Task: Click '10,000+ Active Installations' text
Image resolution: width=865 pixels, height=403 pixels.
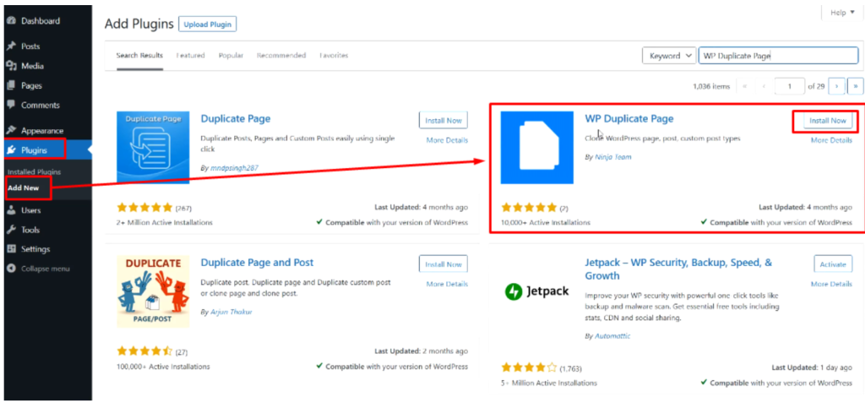Action: [x=546, y=222]
